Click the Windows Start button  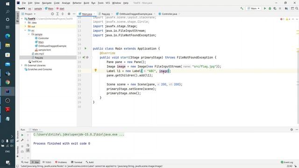[7, 4]
